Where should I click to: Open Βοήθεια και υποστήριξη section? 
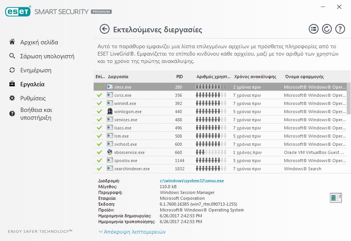click(36, 114)
